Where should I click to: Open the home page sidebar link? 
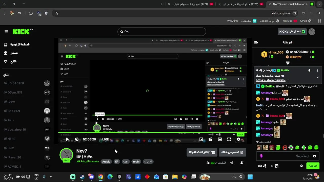coord(16,44)
